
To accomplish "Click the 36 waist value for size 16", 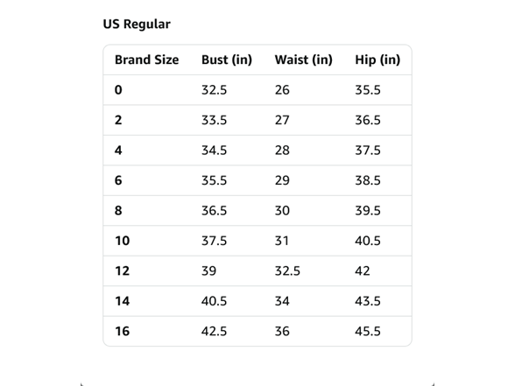I will (x=282, y=332).
